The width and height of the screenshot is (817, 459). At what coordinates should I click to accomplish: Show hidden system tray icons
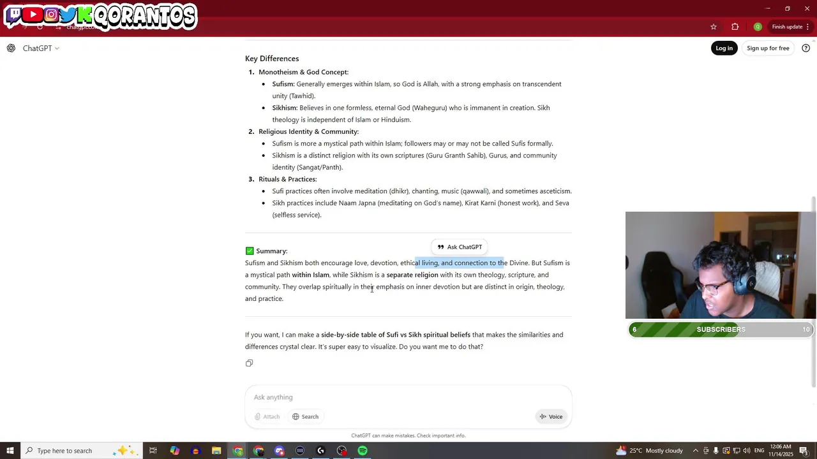(x=696, y=451)
